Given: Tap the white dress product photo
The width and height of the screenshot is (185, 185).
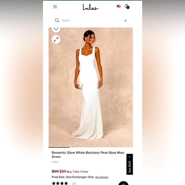Looking at the screenshot, I should click(91, 87).
